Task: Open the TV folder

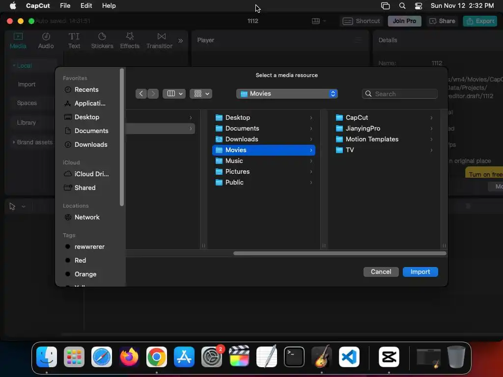Action: (384, 150)
